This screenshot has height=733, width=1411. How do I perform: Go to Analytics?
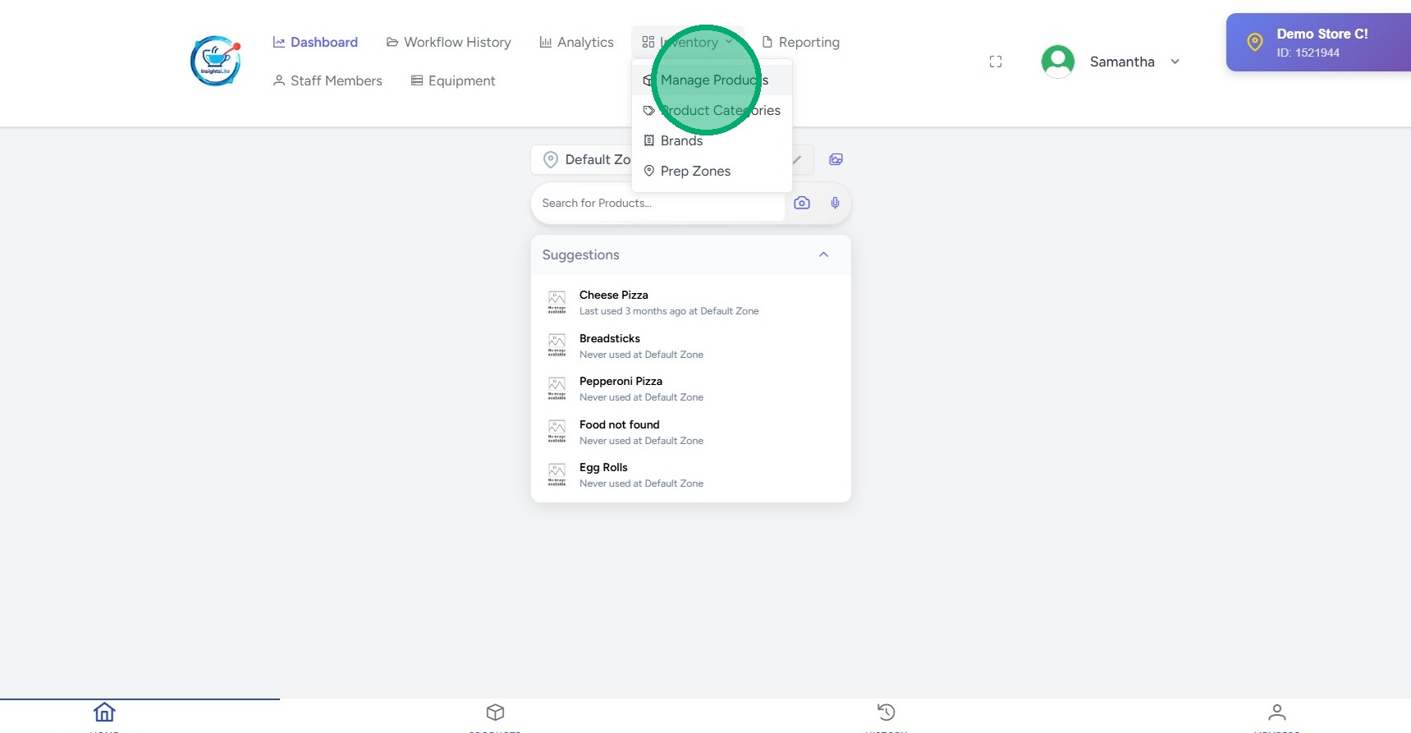576,42
